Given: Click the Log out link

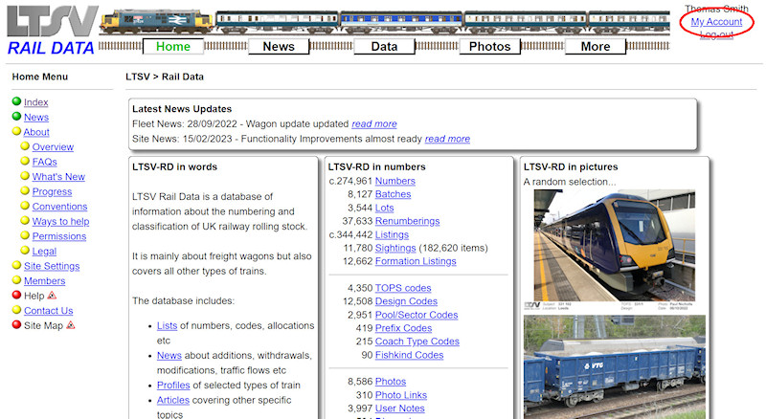Looking at the screenshot, I should [716, 34].
